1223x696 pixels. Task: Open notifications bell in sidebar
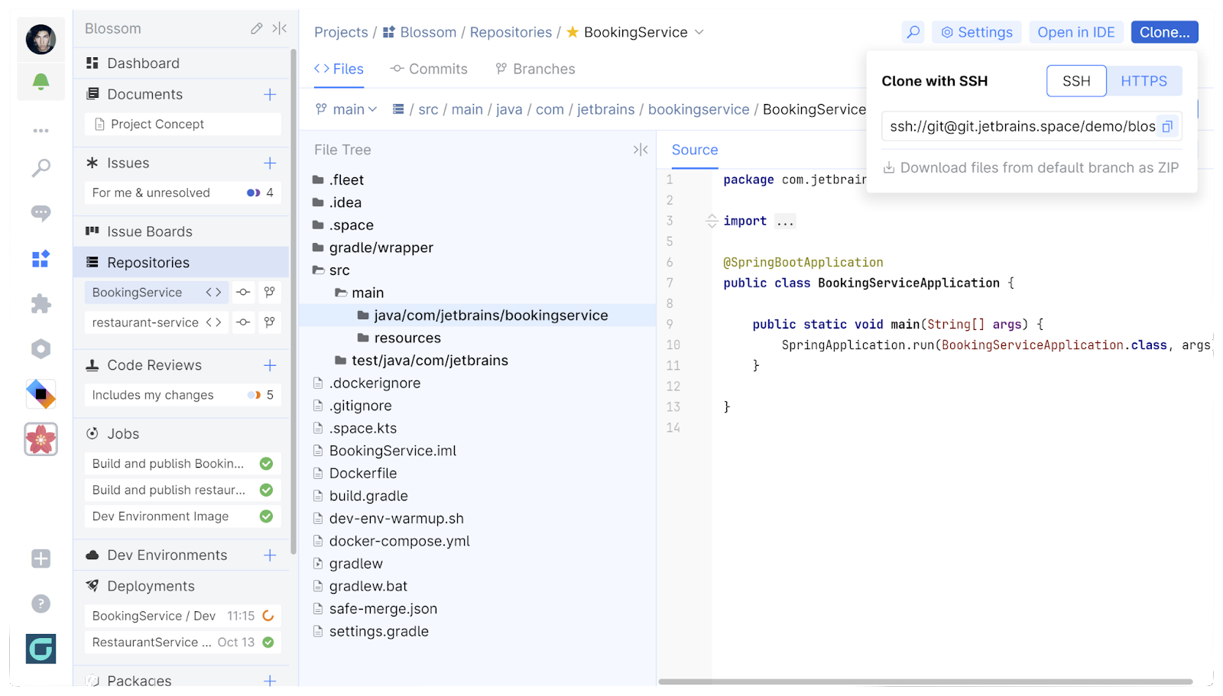[x=41, y=82]
